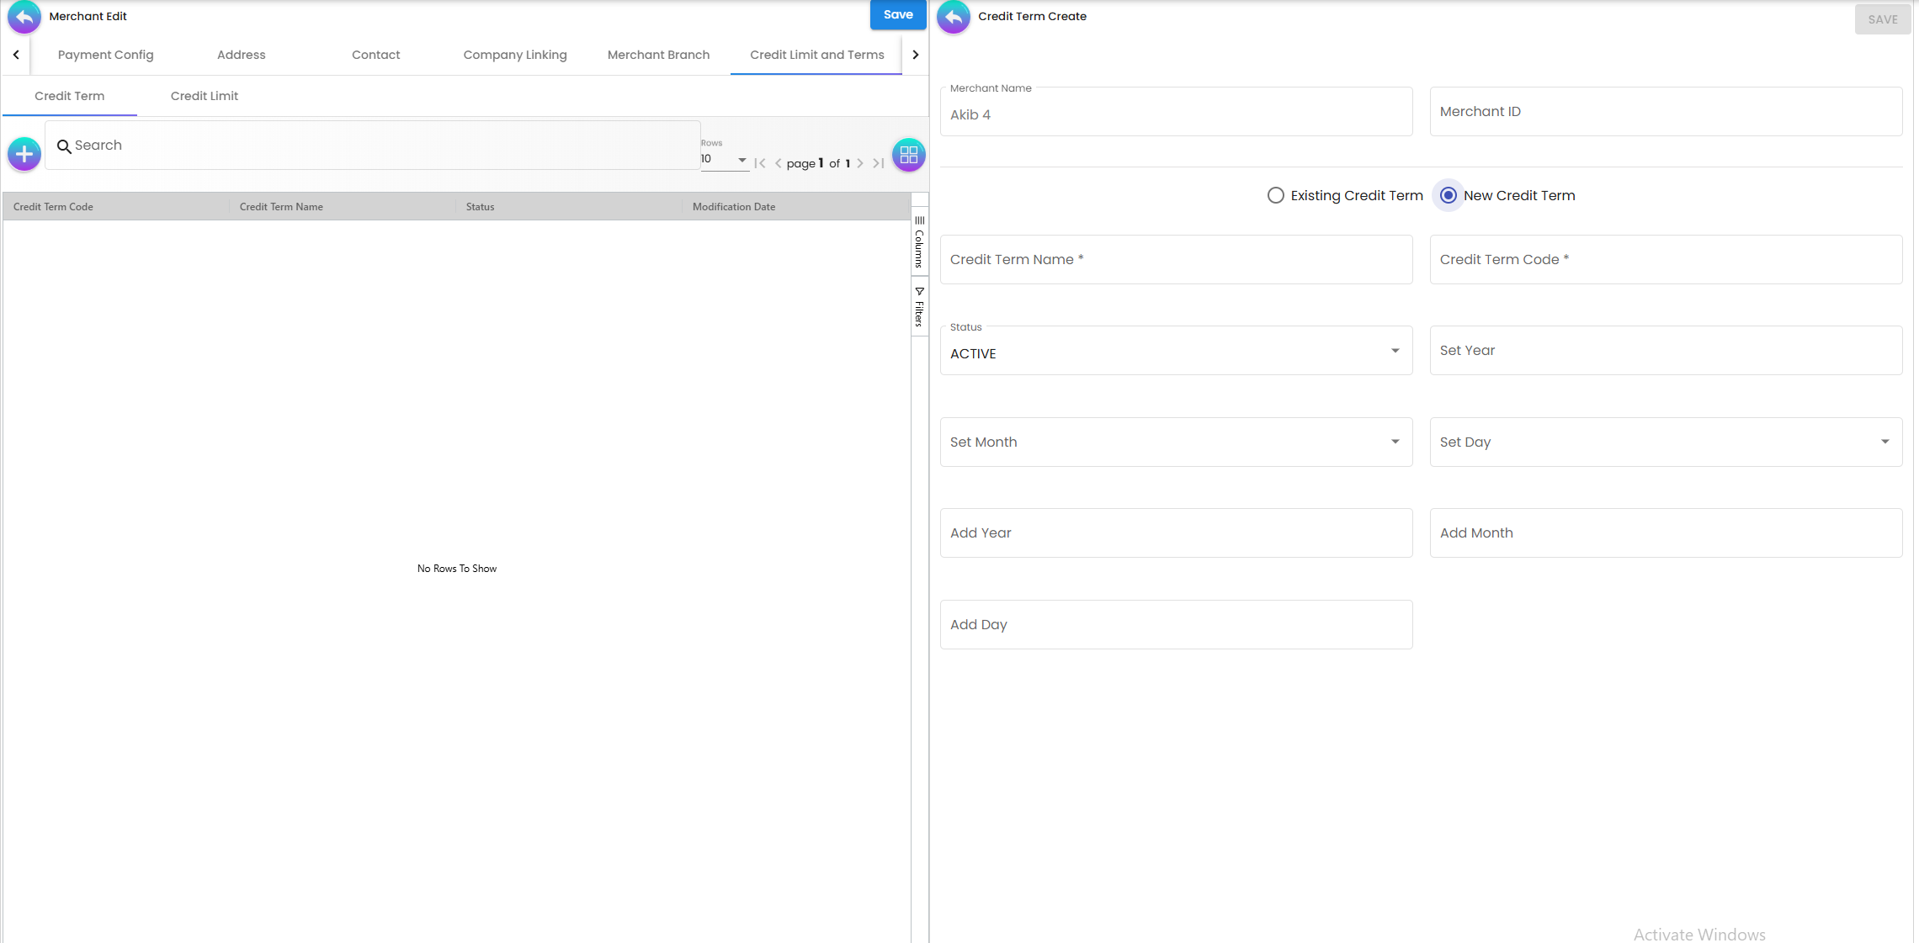Click the Set Year field
Viewport: 1919px width, 943px height.
(1666, 351)
